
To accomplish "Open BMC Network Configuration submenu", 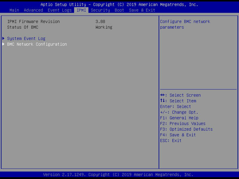I will click(x=37, y=44).
